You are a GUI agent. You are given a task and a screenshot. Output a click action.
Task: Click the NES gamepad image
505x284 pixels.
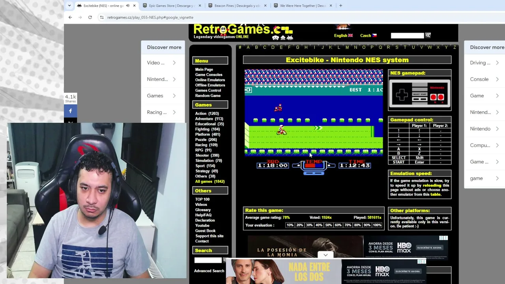click(419, 93)
